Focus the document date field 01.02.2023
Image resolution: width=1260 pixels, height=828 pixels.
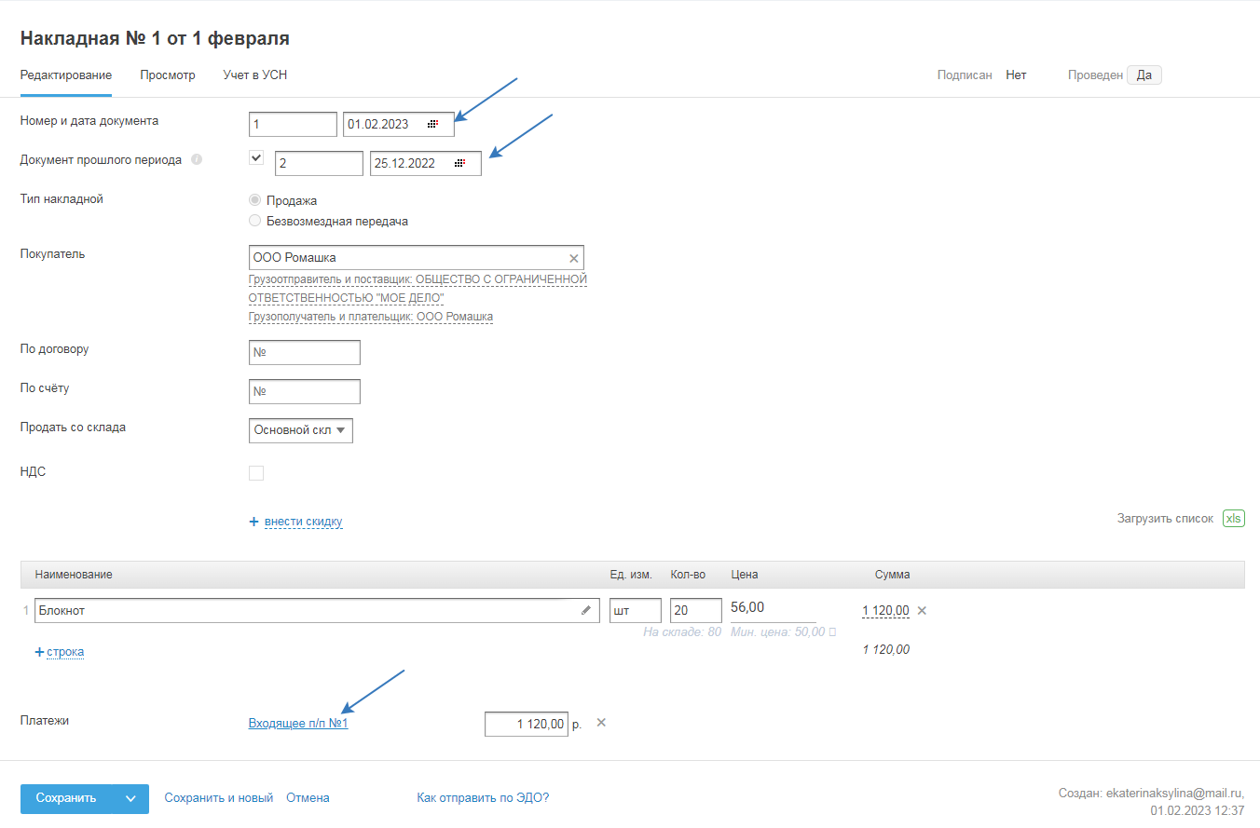pos(399,124)
